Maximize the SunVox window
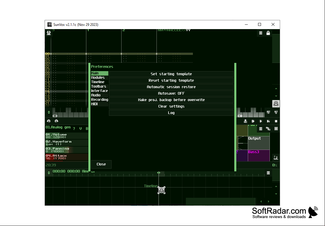 (x=260, y=24)
